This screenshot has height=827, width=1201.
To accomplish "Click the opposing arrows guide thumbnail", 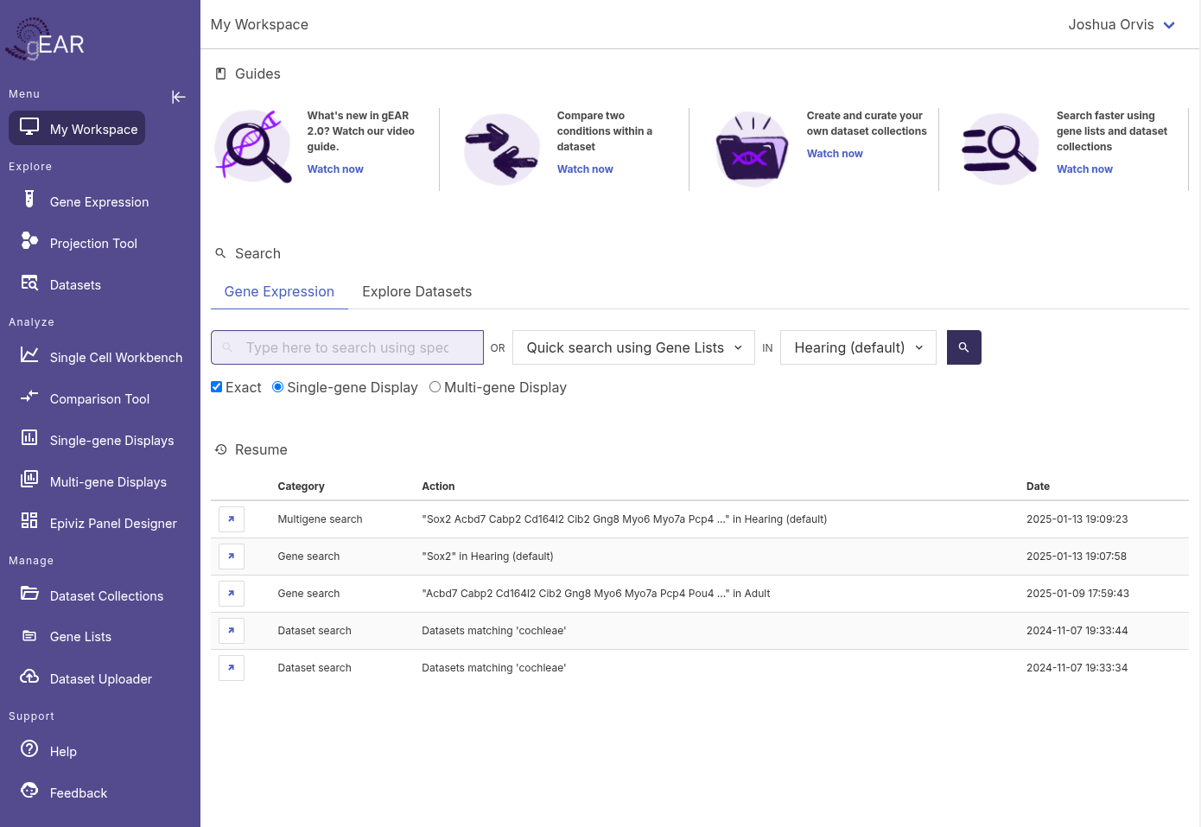I will (x=502, y=149).
